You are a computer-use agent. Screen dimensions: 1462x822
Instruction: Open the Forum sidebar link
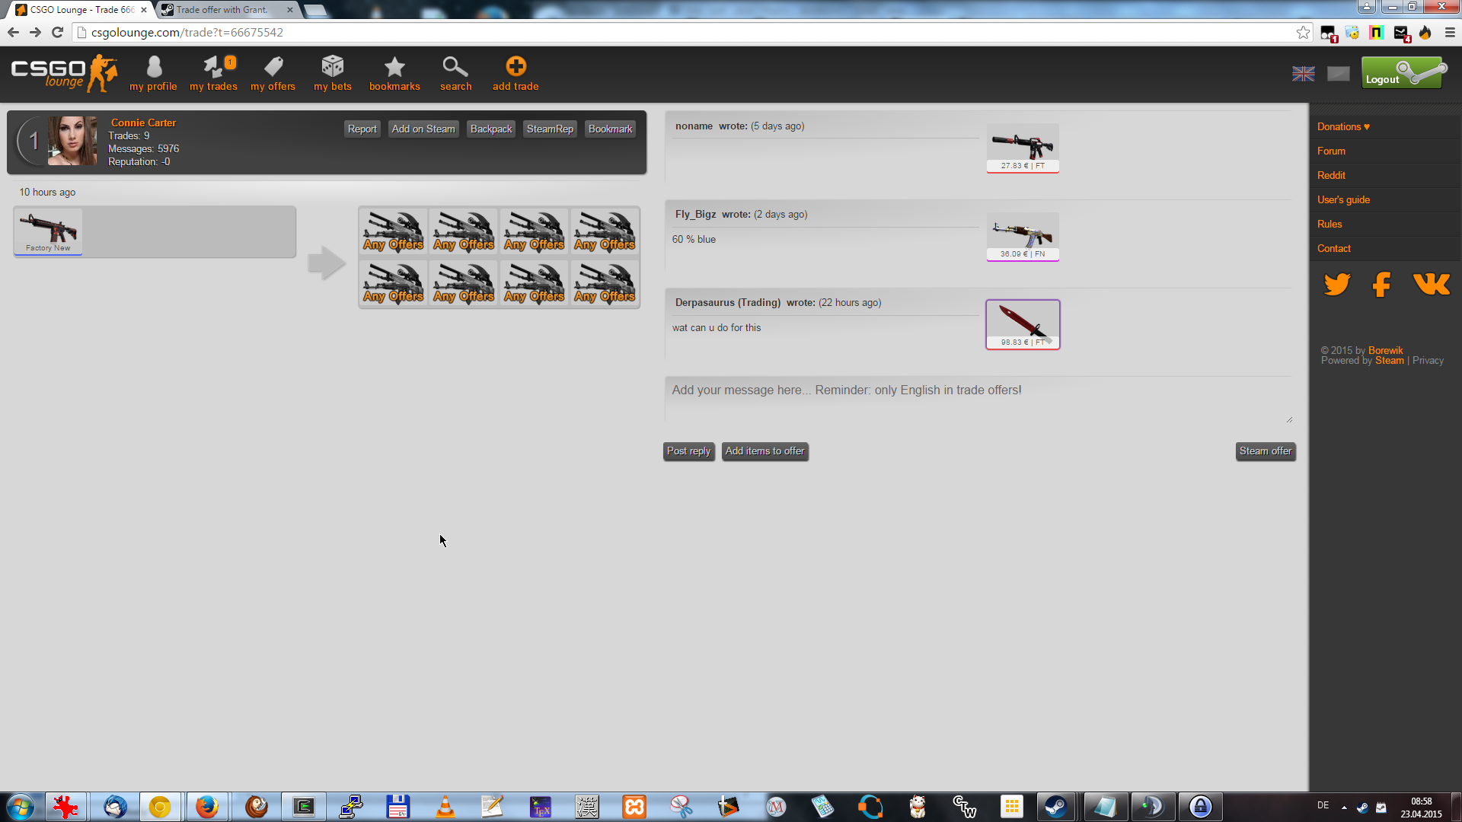[x=1331, y=151]
